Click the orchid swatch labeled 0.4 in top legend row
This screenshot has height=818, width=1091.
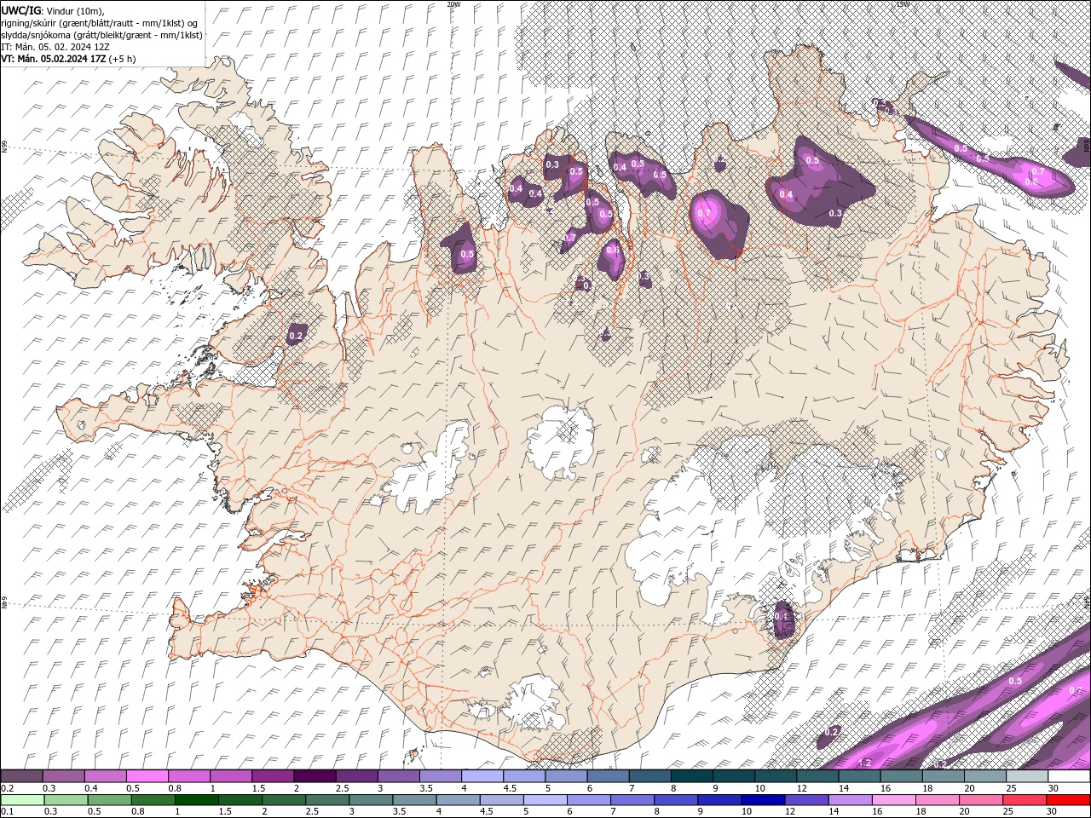pos(106,776)
